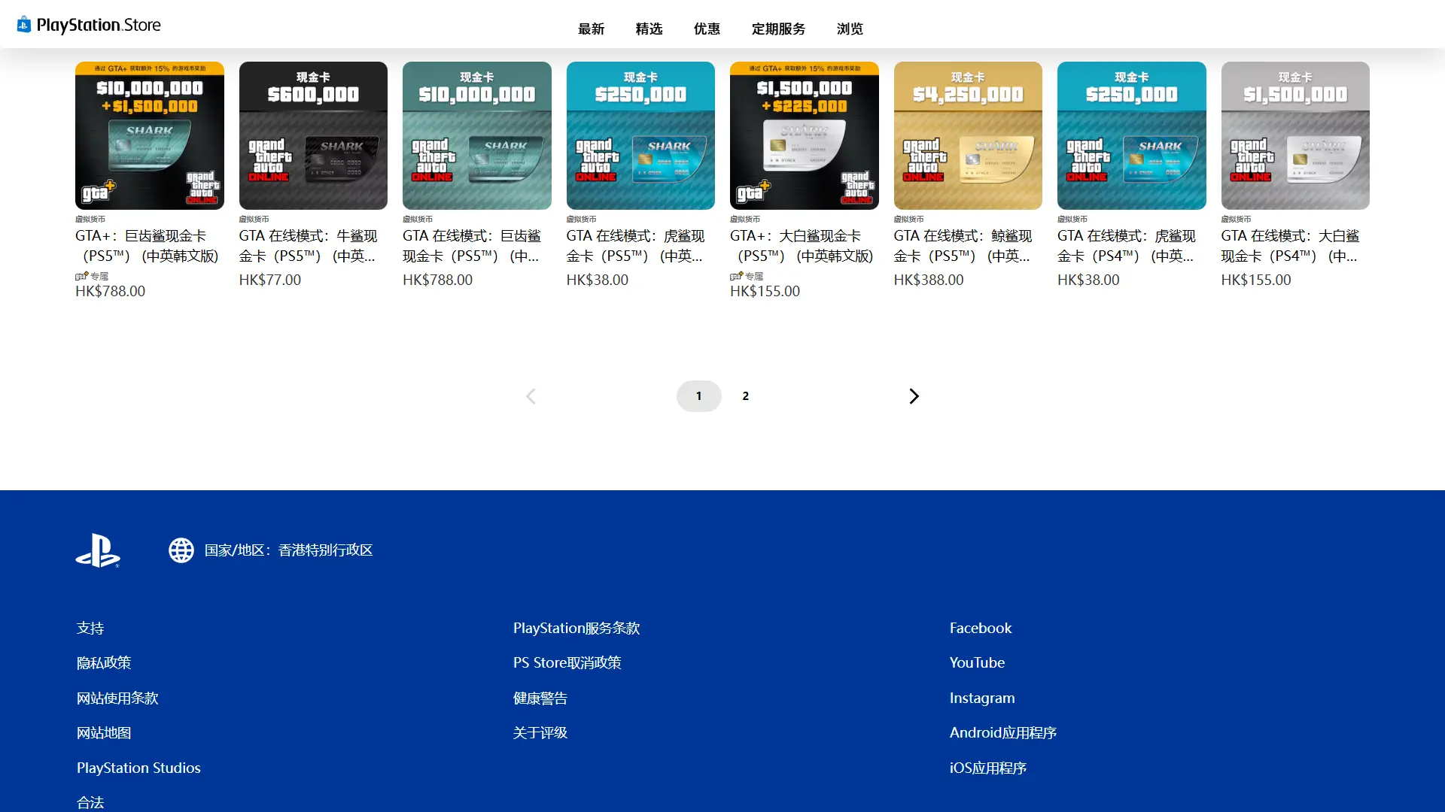Open PS Store取消政策 footer link
1445x812 pixels.
tap(567, 662)
